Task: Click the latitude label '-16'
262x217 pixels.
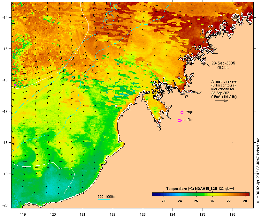Action: point(5,80)
